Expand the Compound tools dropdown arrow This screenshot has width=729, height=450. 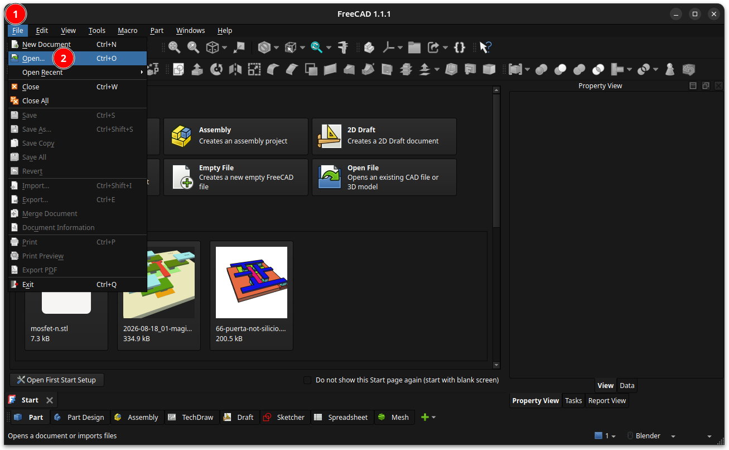(527, 70)
